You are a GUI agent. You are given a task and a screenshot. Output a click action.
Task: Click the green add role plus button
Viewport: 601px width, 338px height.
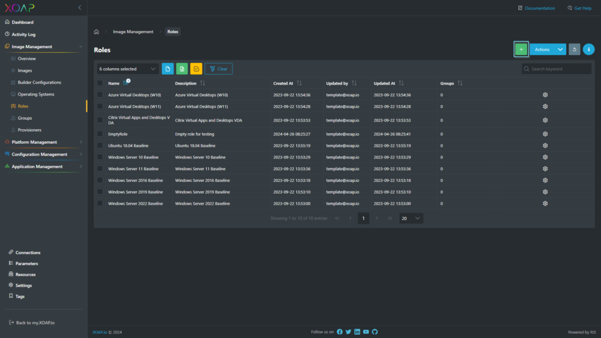coord(521,49)
